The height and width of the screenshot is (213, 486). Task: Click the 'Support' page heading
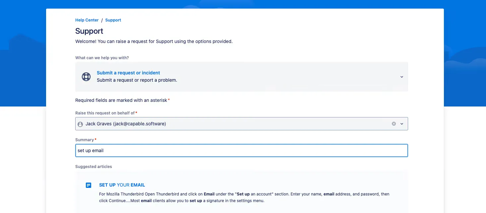[89, 31]
